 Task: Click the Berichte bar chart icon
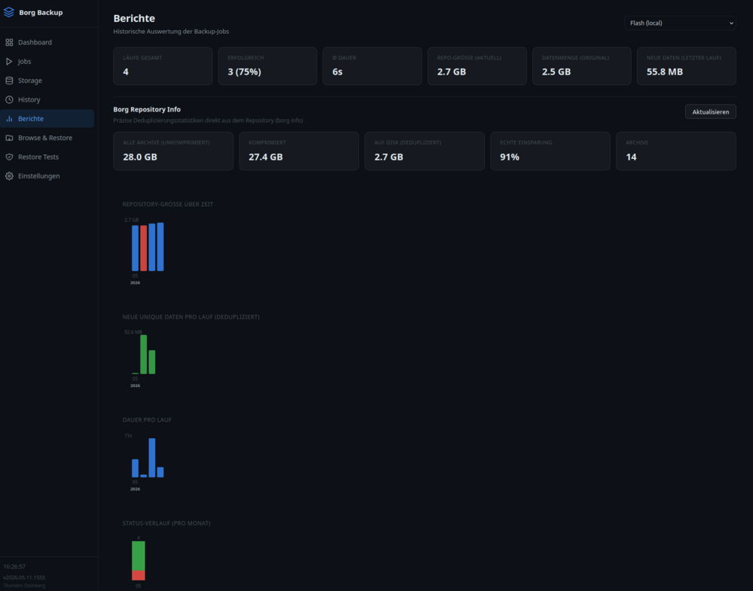pos(9,119)
